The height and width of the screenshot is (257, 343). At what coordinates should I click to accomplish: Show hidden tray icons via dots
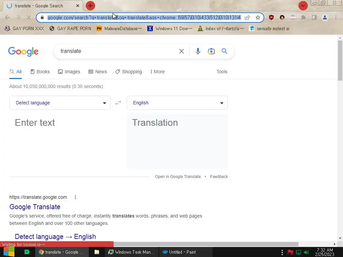click(282, 252)
